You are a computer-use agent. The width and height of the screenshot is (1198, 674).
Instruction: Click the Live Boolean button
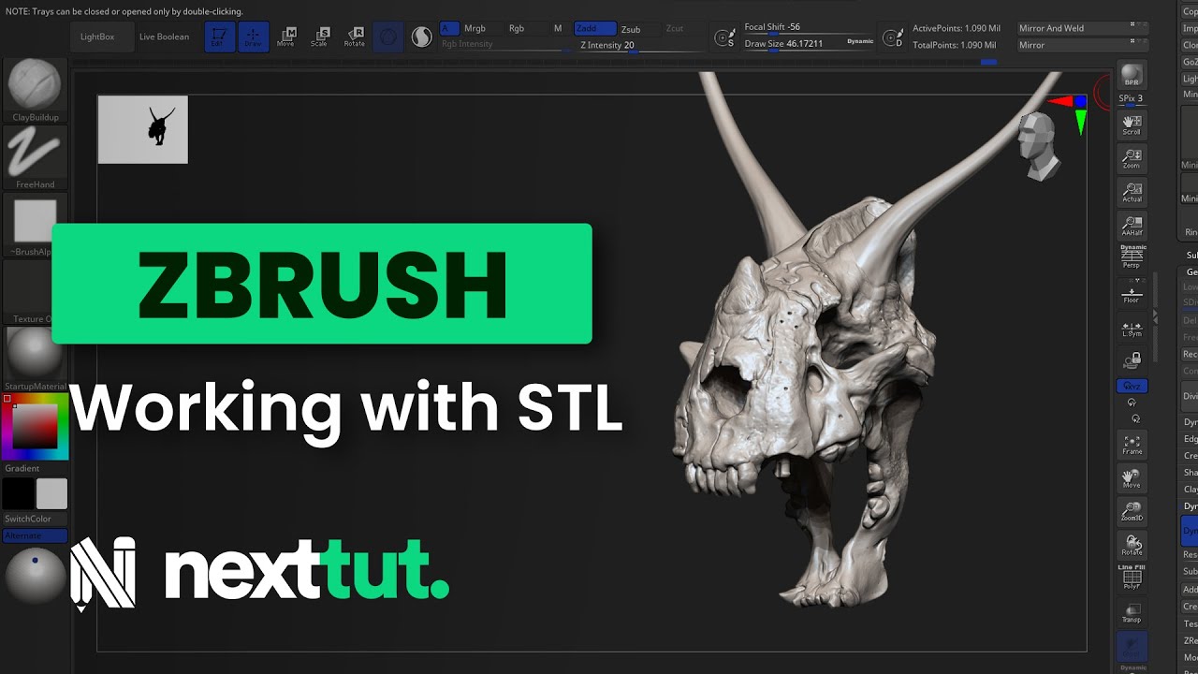pos(164,37)
